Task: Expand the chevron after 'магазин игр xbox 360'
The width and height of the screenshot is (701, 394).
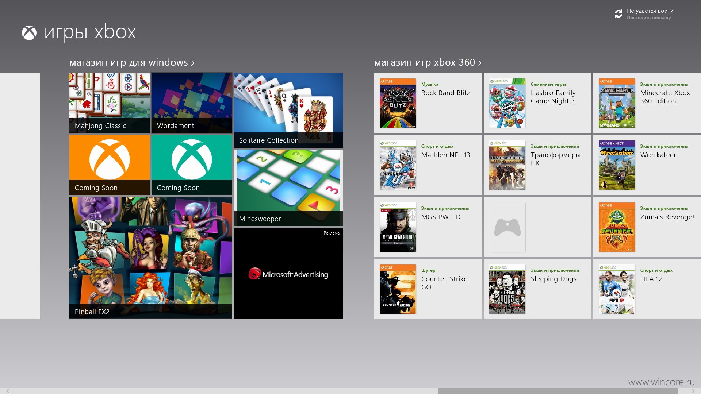Action: pyautogui.click(x=480, y=63)
